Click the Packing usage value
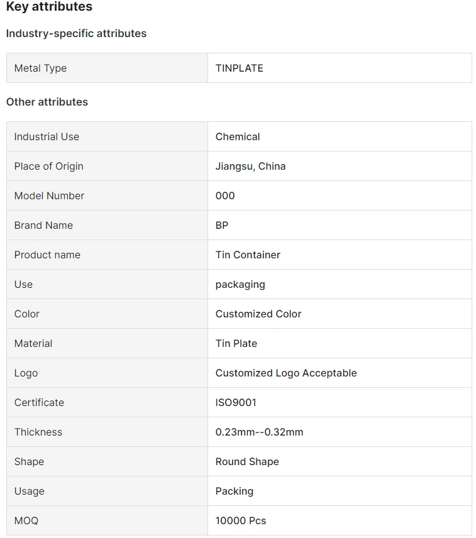 [x=235, y=491]
